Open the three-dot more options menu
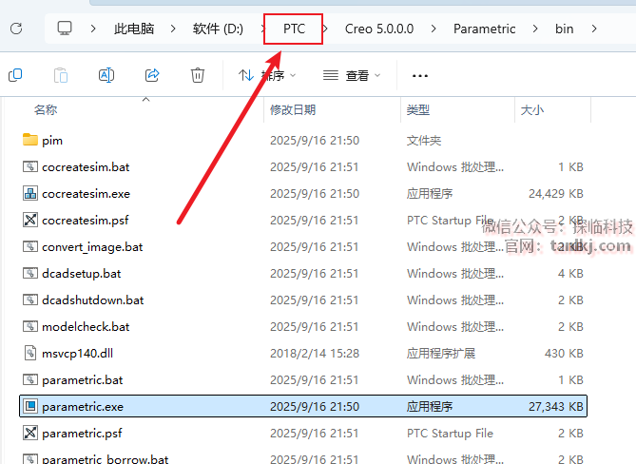Screen dimensions: 636x464 (x=420, y=75)
